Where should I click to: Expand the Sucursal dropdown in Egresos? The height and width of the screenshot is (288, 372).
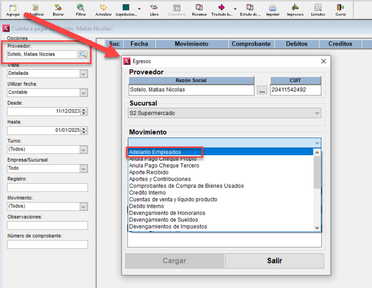pos(317,113)
